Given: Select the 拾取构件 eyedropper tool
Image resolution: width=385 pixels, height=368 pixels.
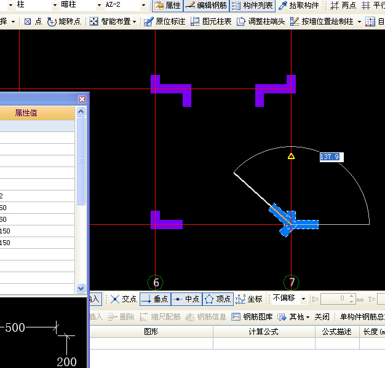Looking at the screenshot, I should coord(299,6).
